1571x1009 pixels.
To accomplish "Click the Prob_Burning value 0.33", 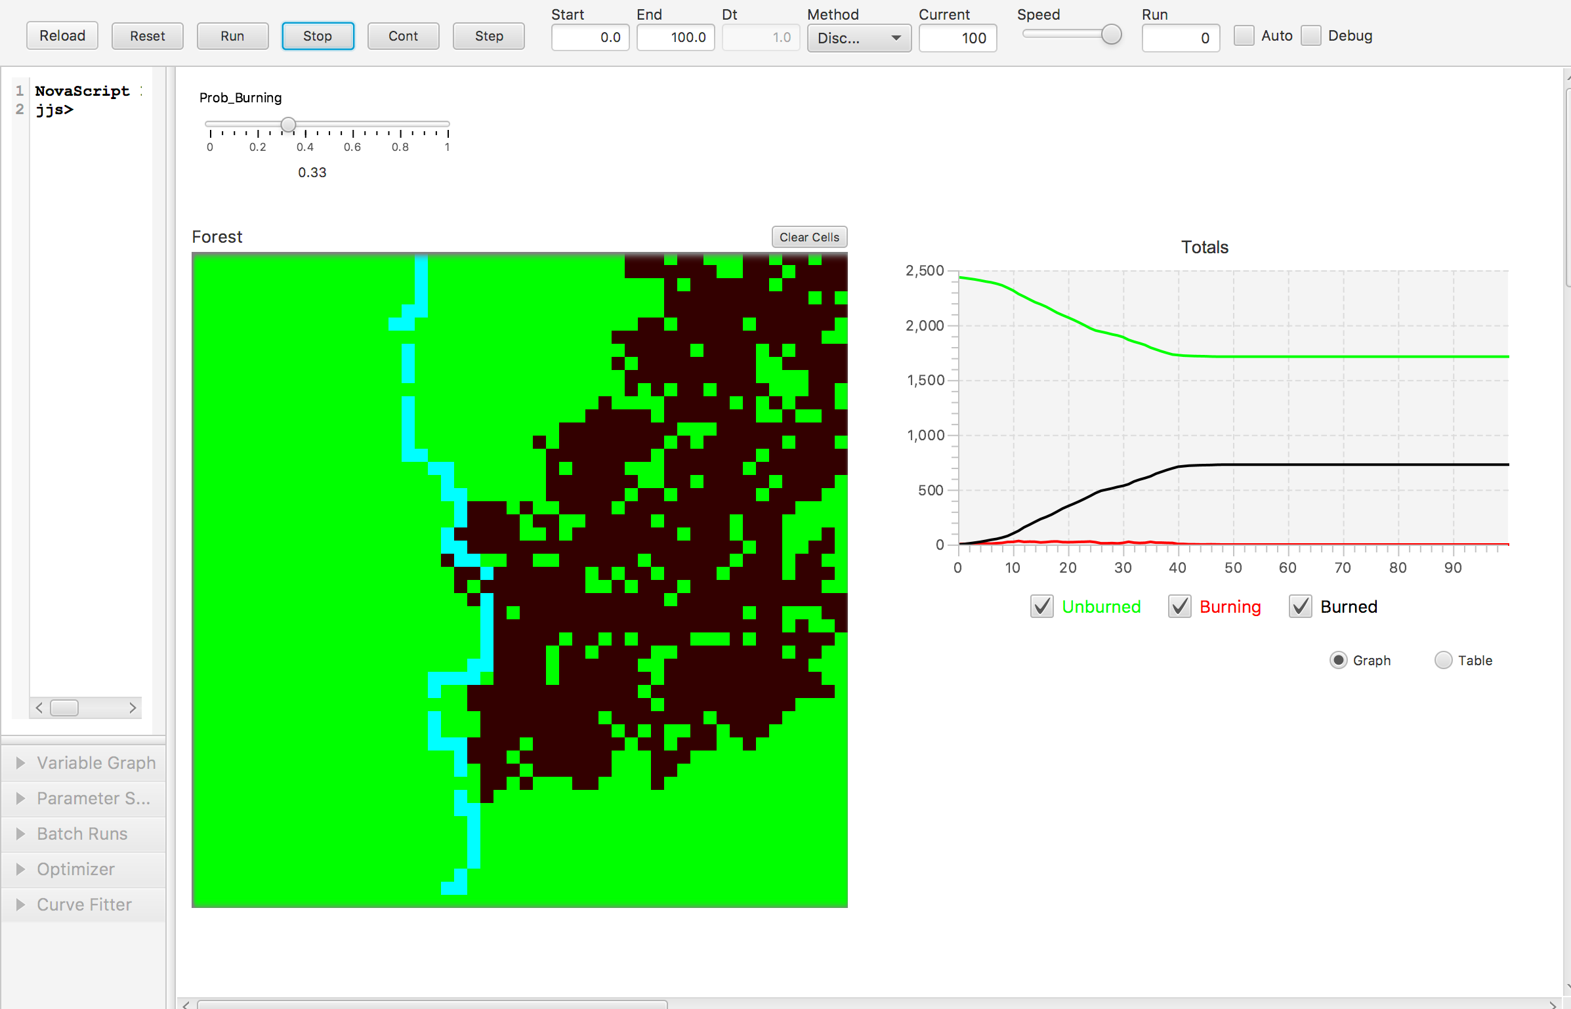I will [x=312, y=173].
